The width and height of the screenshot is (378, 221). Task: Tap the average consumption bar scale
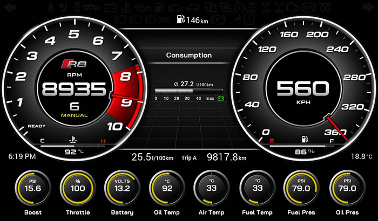[188, 91]
